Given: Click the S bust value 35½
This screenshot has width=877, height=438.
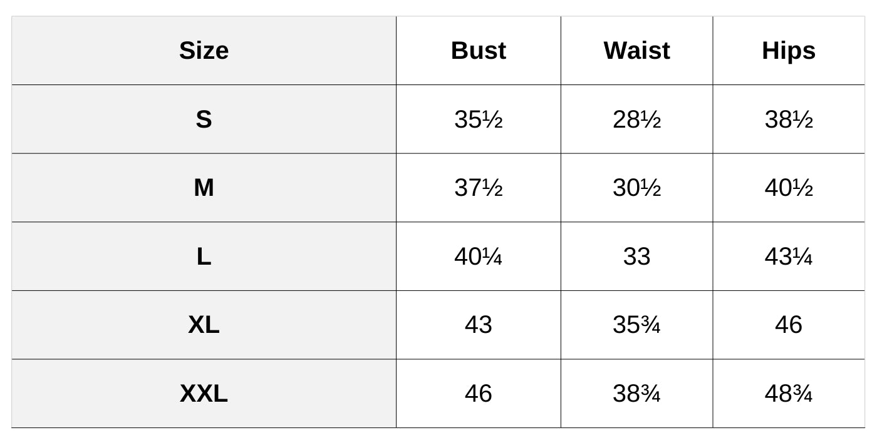Looking at the screenshot, I should [478, 119].
